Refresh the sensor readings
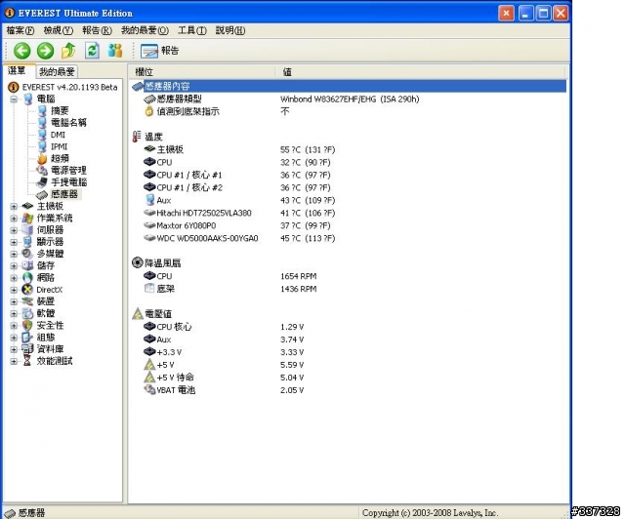The image size is (625, 519). [x=92, y=51]
